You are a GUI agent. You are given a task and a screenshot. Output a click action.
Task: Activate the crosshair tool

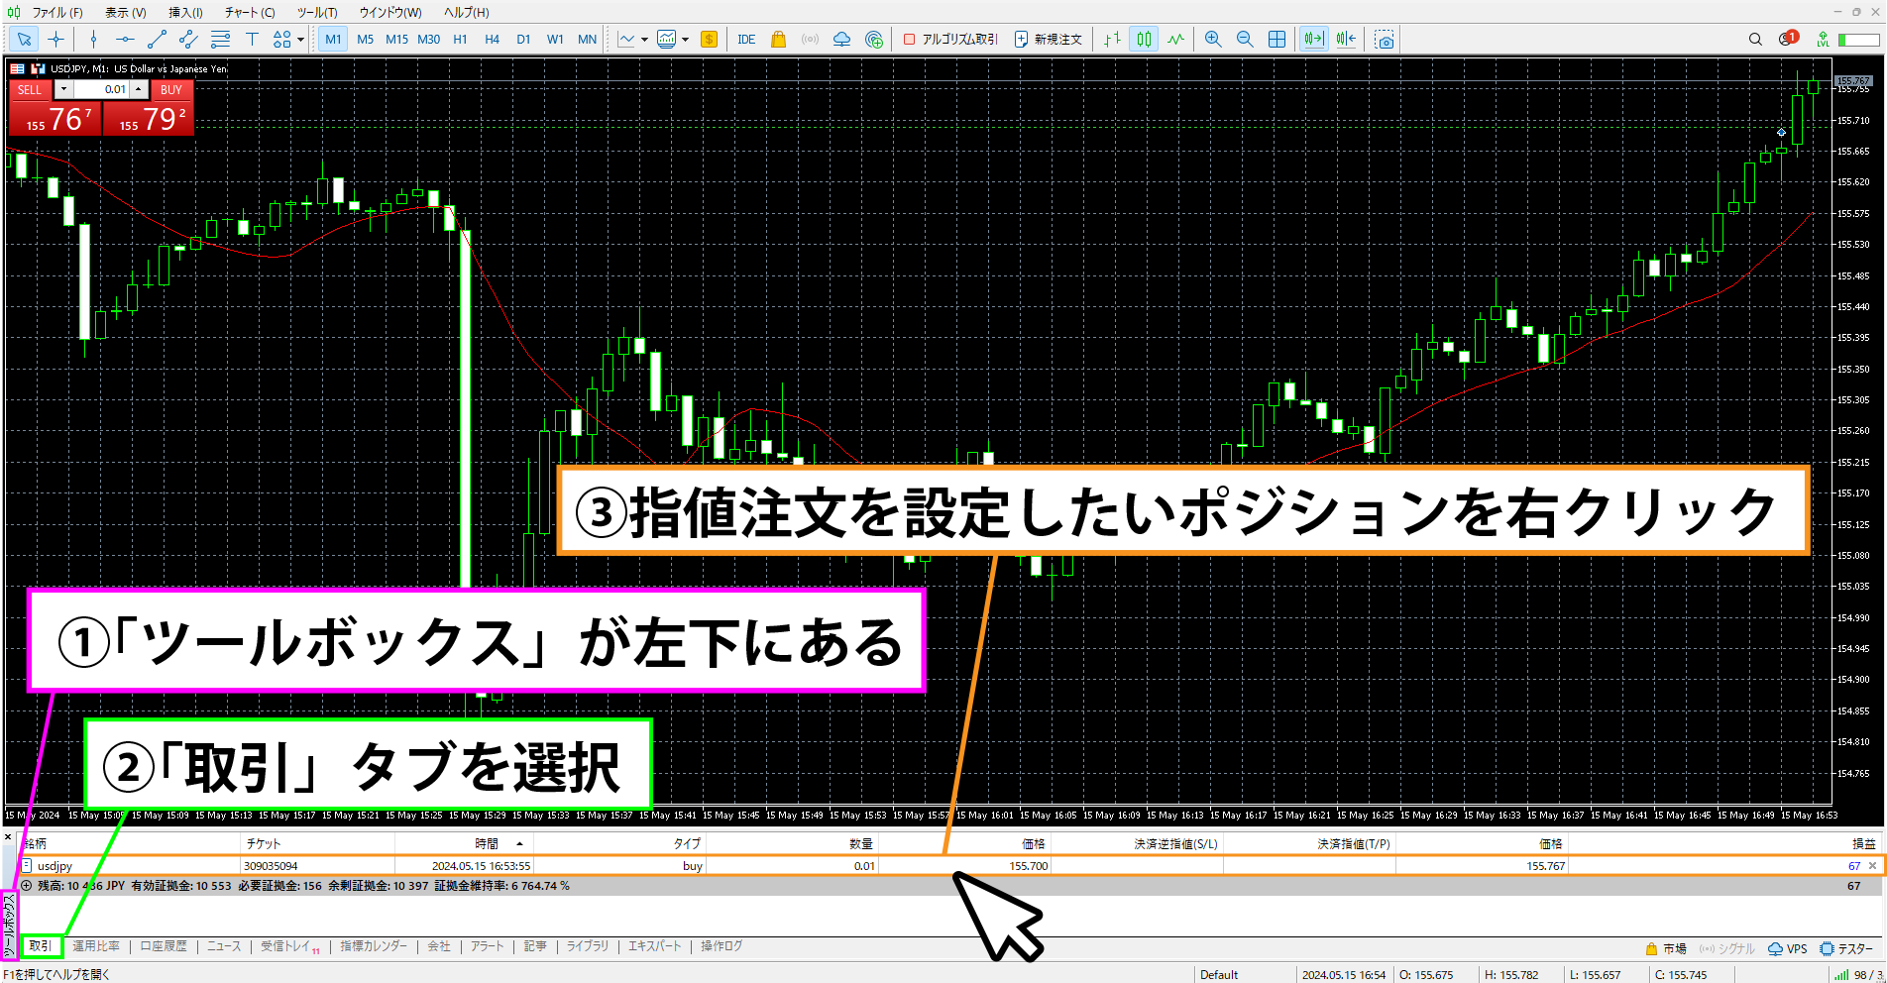[56, 40]
